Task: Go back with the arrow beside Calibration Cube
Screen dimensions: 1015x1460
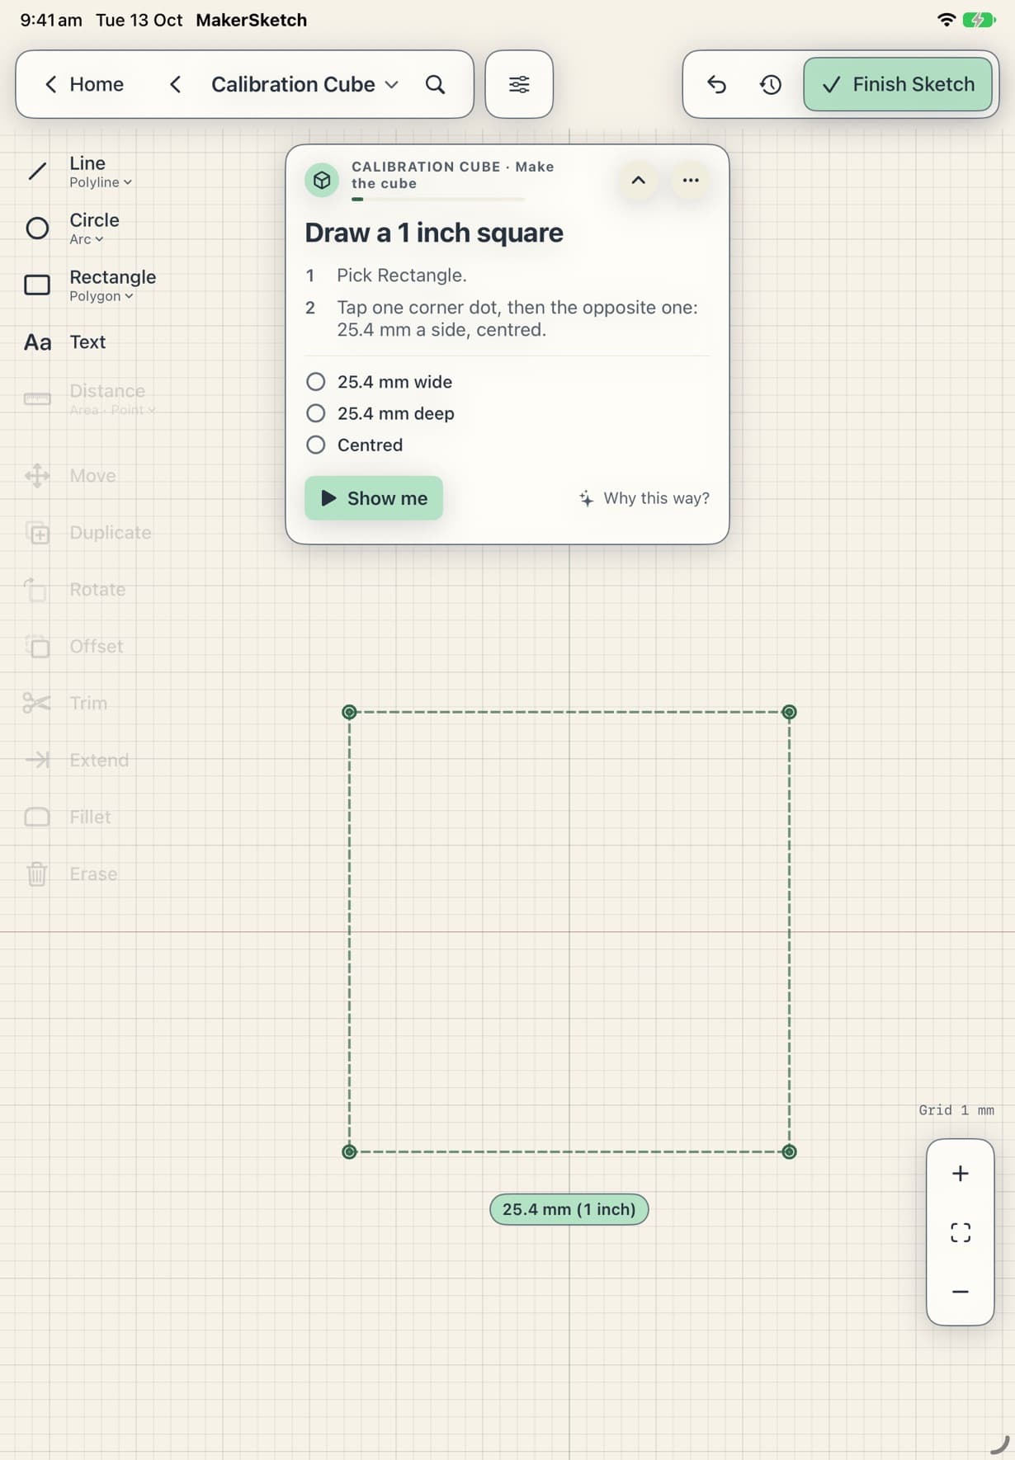Action: tap(175, 84)
